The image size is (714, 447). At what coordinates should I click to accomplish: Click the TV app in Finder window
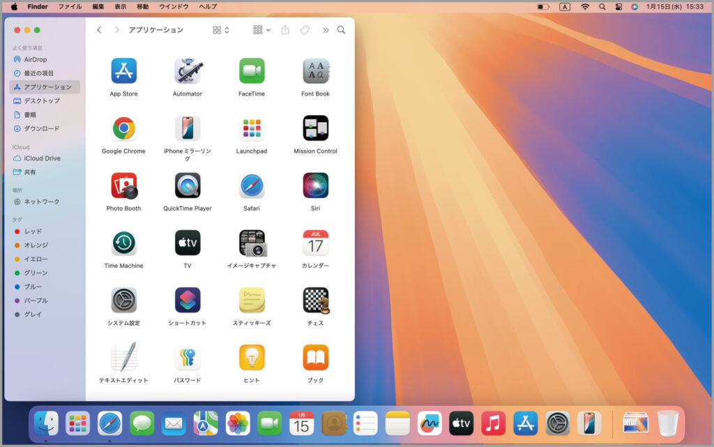pos(187,243)
